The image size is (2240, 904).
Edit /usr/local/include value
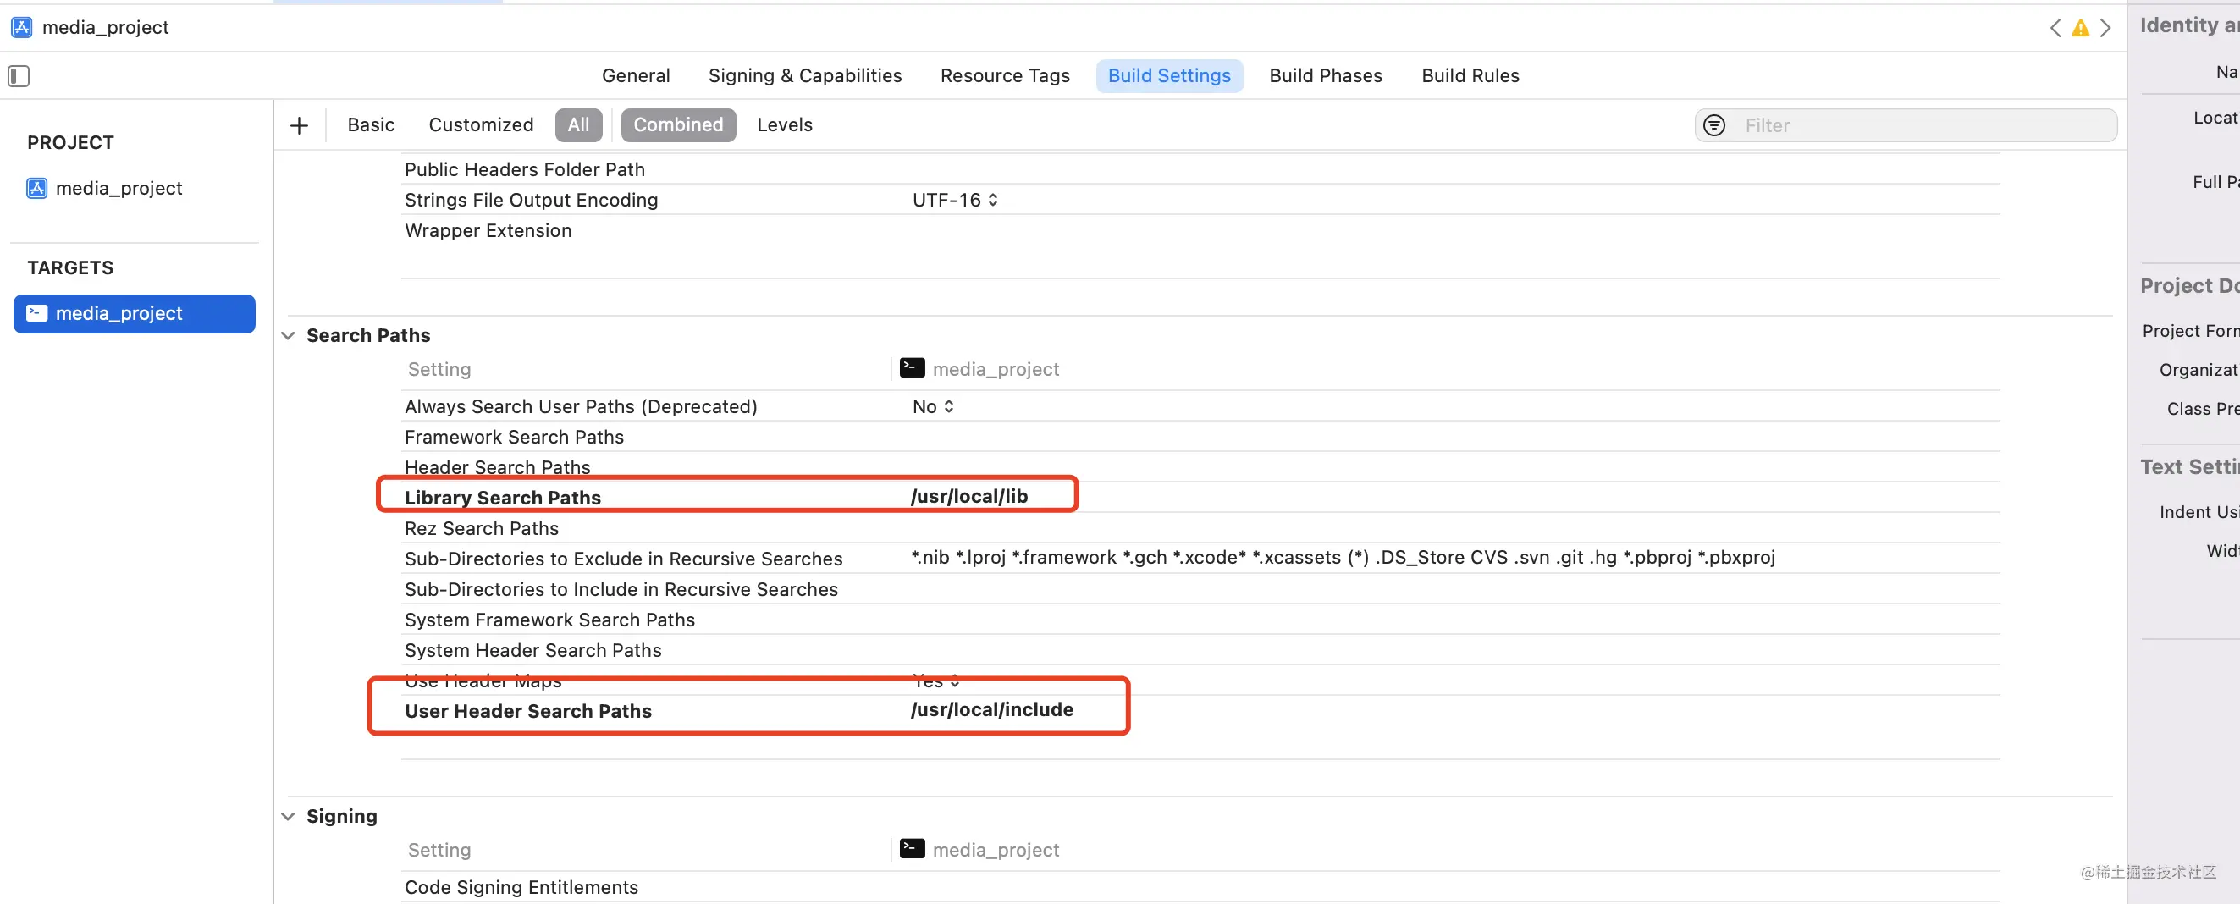[x=991, y=709]
